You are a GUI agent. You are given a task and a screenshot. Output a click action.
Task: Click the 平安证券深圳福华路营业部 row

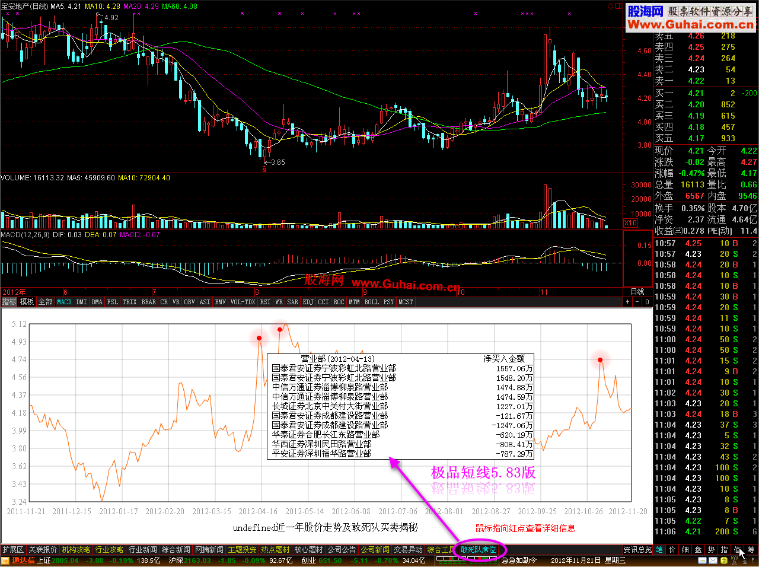[401, 454]
